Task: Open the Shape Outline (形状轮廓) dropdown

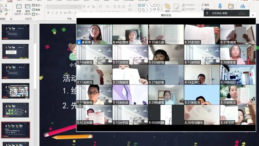Action: pyautogui.click(x=189, y=9)
